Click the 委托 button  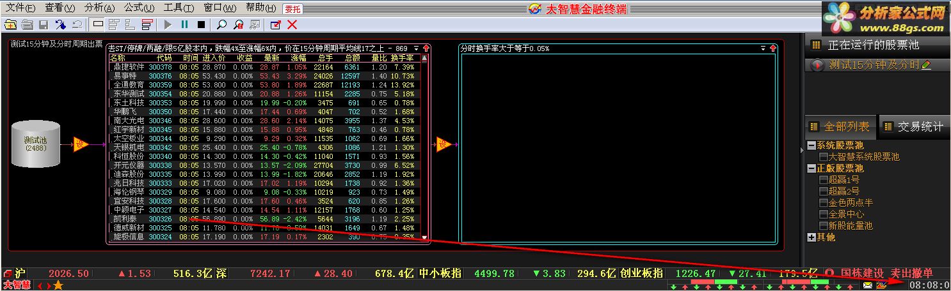(x=292, y=9)
